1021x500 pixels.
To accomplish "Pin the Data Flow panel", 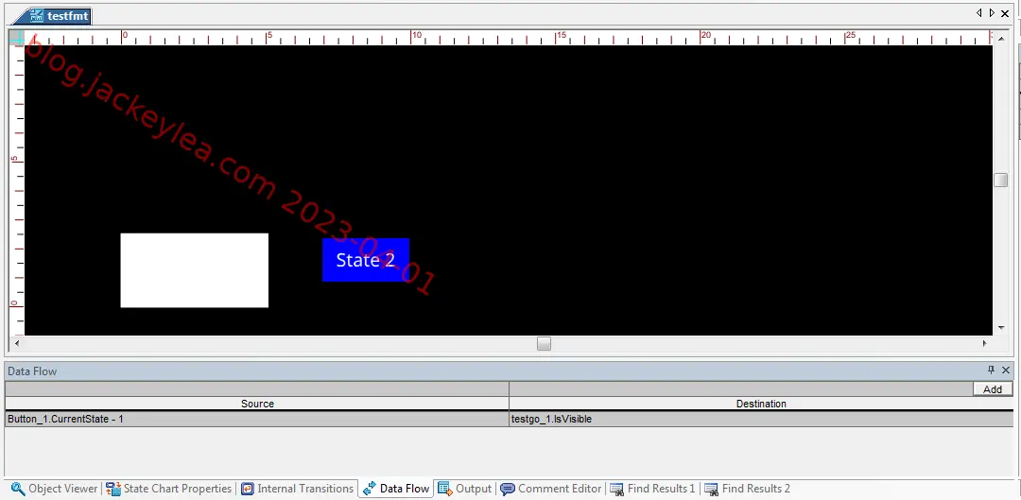I will click(991, 371).
